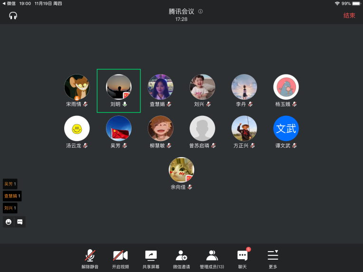The image size is (363, 272).
Task: Open the danmaku message bubble icon
Action: pos(20,222)
